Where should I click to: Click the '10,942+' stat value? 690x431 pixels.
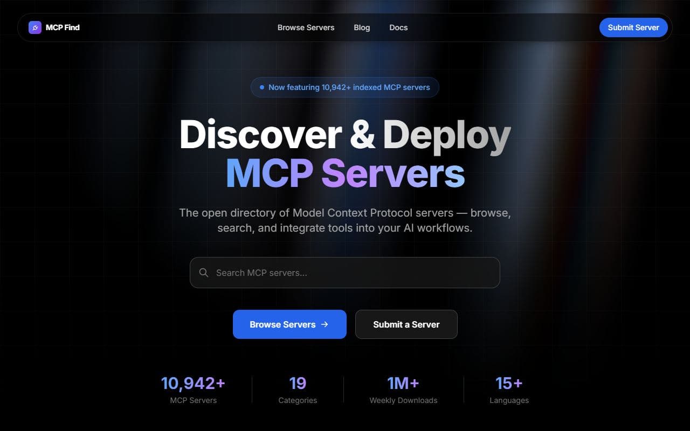click(193, 383)
